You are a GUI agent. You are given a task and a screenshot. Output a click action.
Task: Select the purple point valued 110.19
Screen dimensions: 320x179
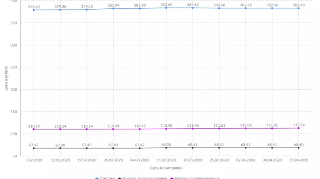coord(34,129)
